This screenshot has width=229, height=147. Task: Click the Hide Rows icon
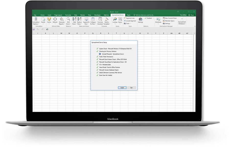point(74,21)
